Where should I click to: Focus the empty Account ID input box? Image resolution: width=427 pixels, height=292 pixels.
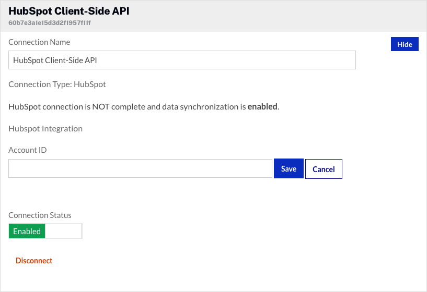coord(140,169)
